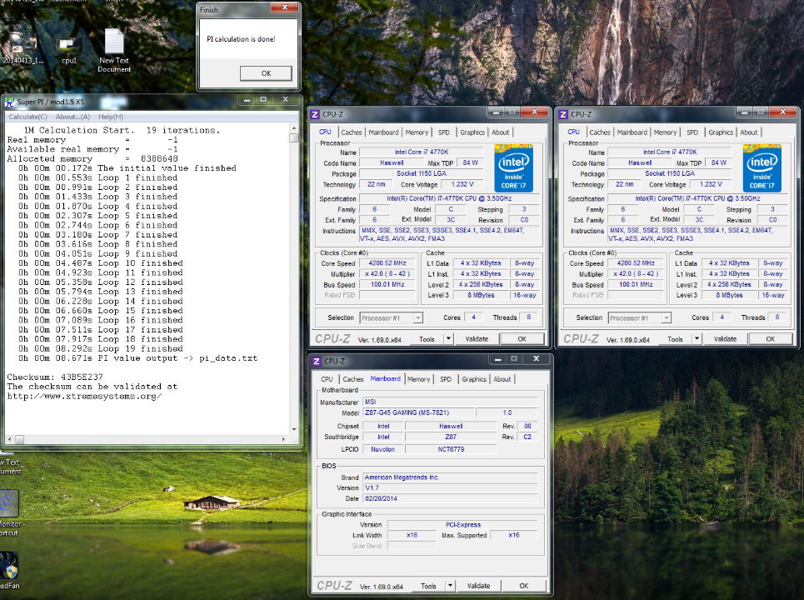Switch to Memory tab in right CPU-Z
Image resolution: width=804 pixels, height=600 pixels.
tap(665, 132)
